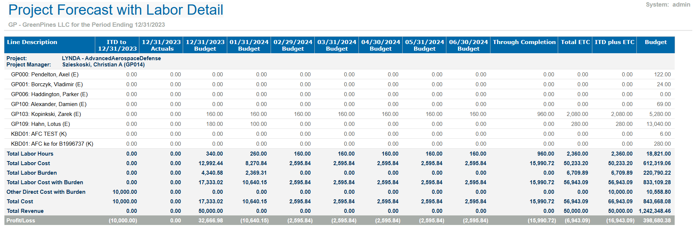The height and width of the screenshot is (229, 696).
Task: Click the 12/31/2023 Actuals column header
Action: [x=161, y=45]
